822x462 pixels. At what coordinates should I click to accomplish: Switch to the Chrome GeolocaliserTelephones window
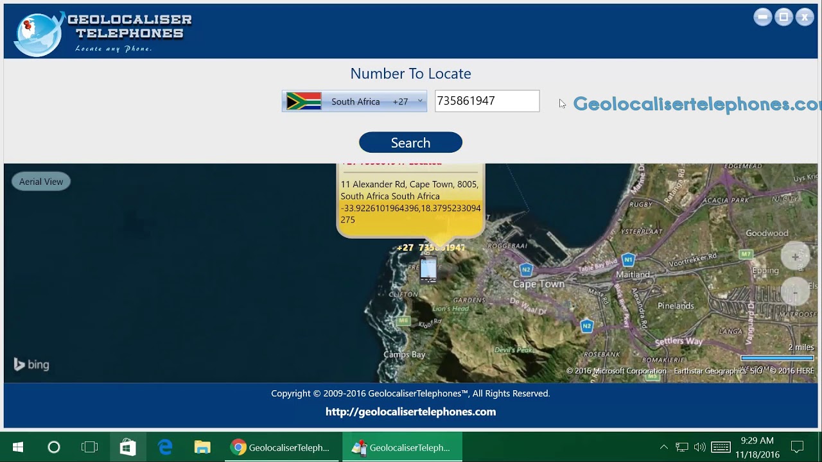click(283, 447)
